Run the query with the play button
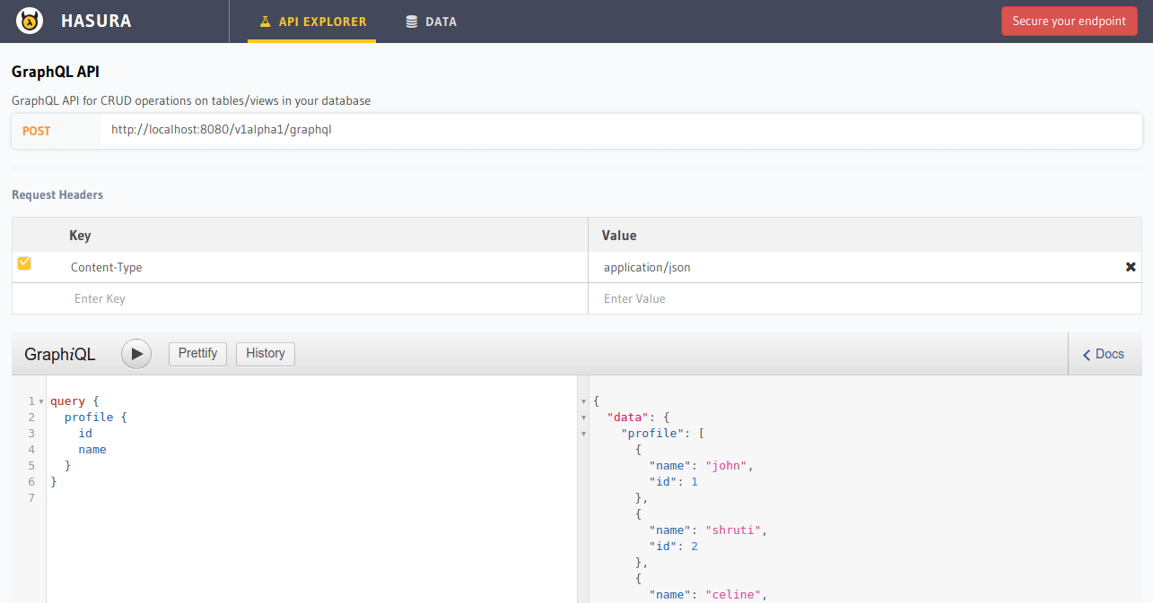The height and width of the screenshot is (603, 1153). 136,354
